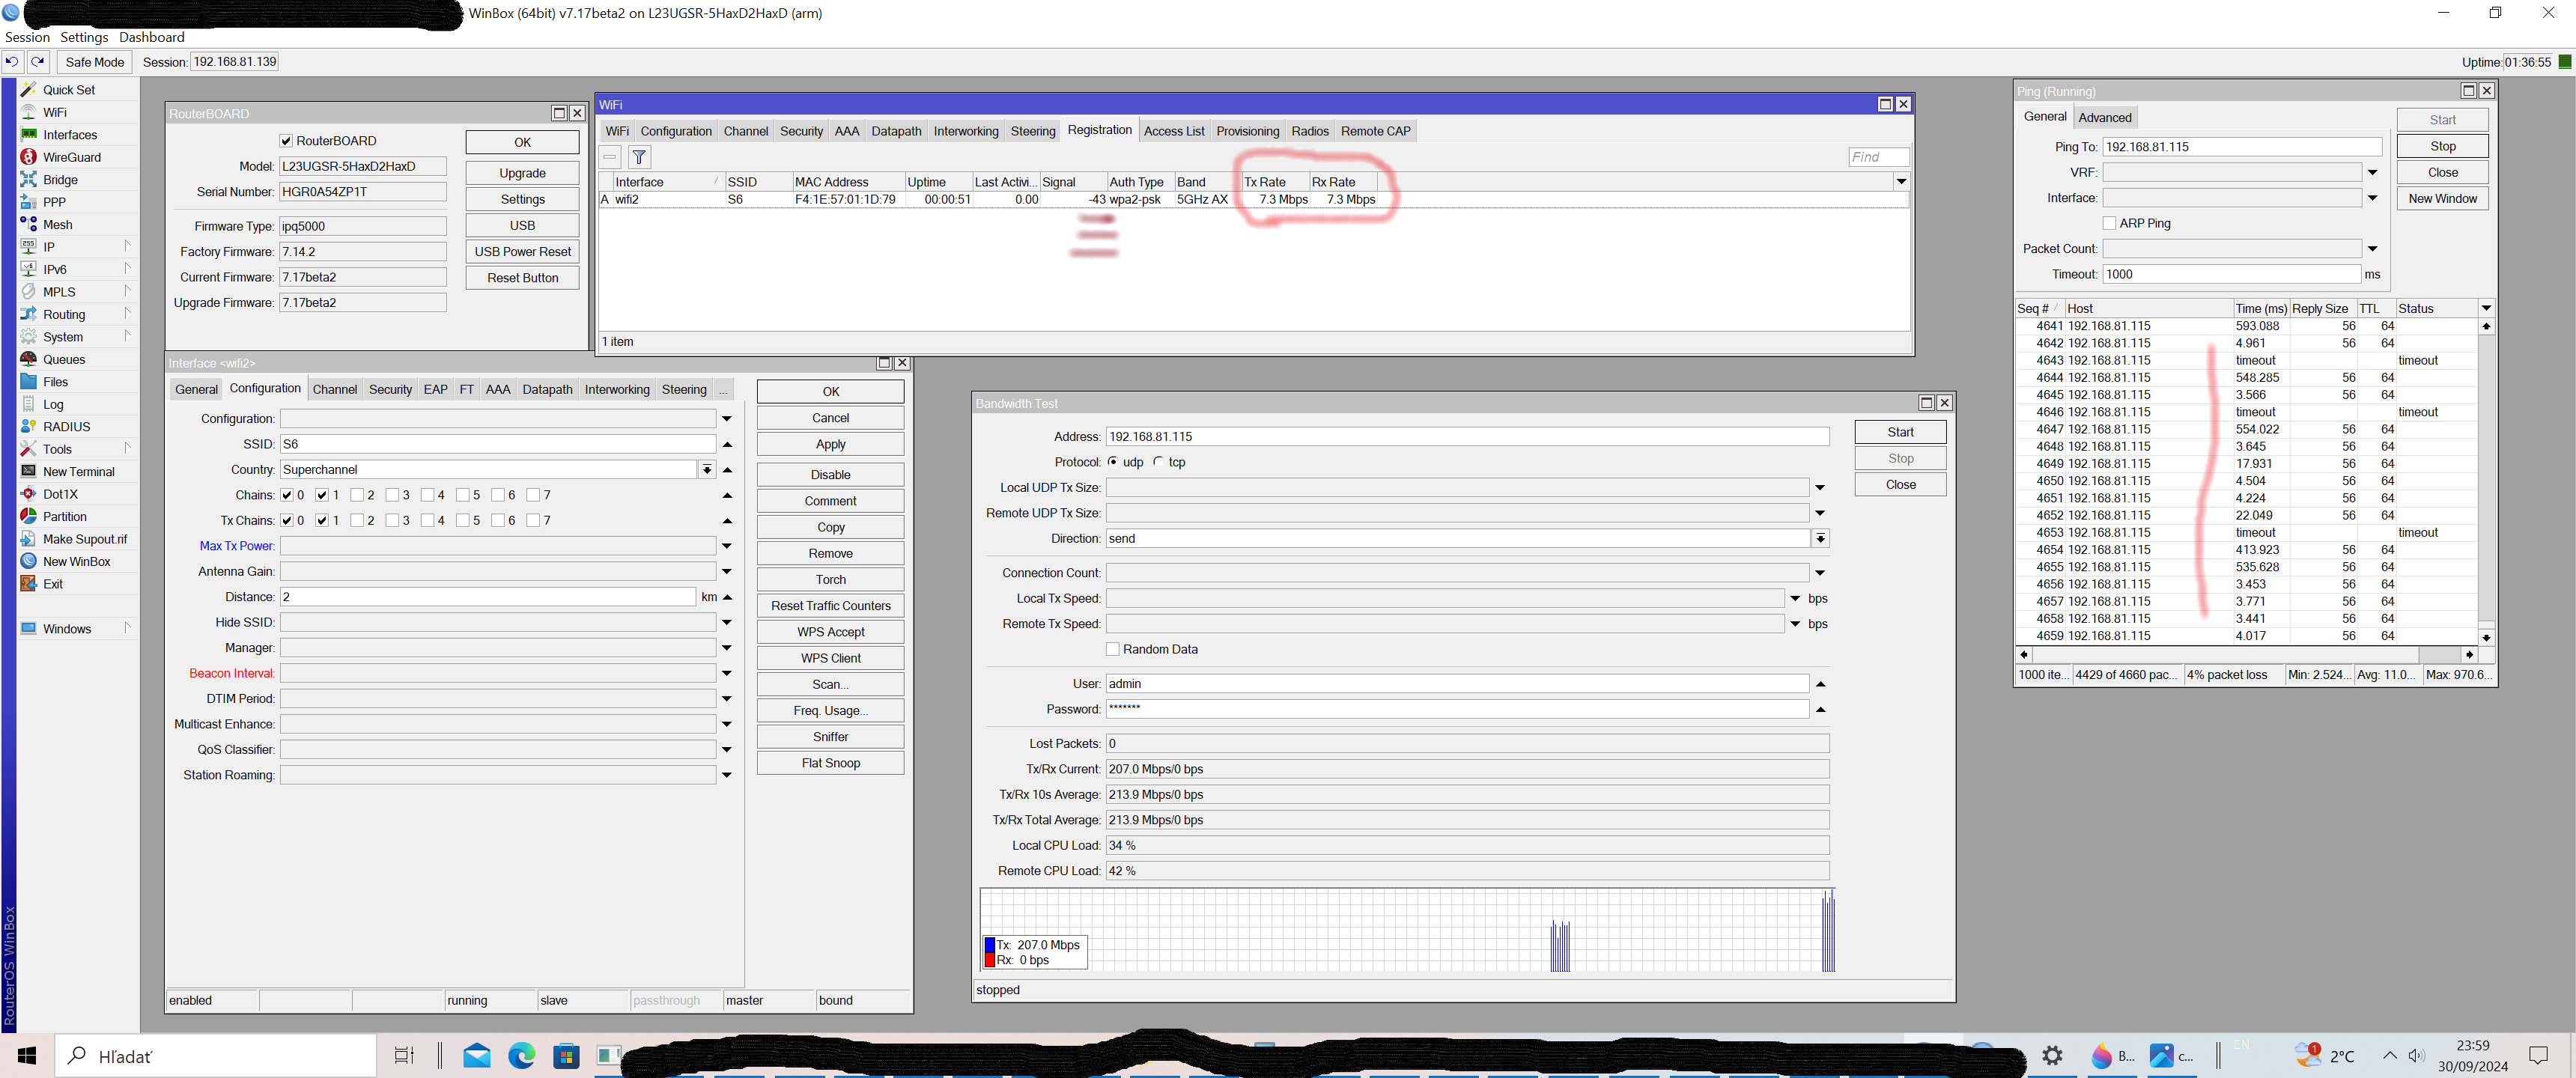Click the WireGuard icon in sidebar
The height and width of the screenshot is (1078, 2576).
click(x=29, y=157)
